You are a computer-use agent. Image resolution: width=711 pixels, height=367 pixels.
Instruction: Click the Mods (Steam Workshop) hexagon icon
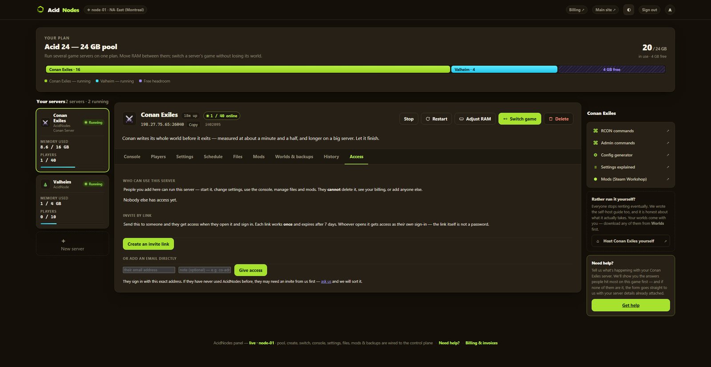[595, 179]
